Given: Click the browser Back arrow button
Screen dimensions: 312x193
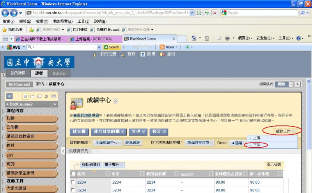Looking at the screenshot, I should coord(7,13).
